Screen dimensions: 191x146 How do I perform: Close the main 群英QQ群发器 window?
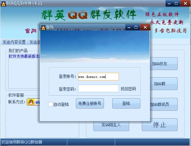pos(185,3)
